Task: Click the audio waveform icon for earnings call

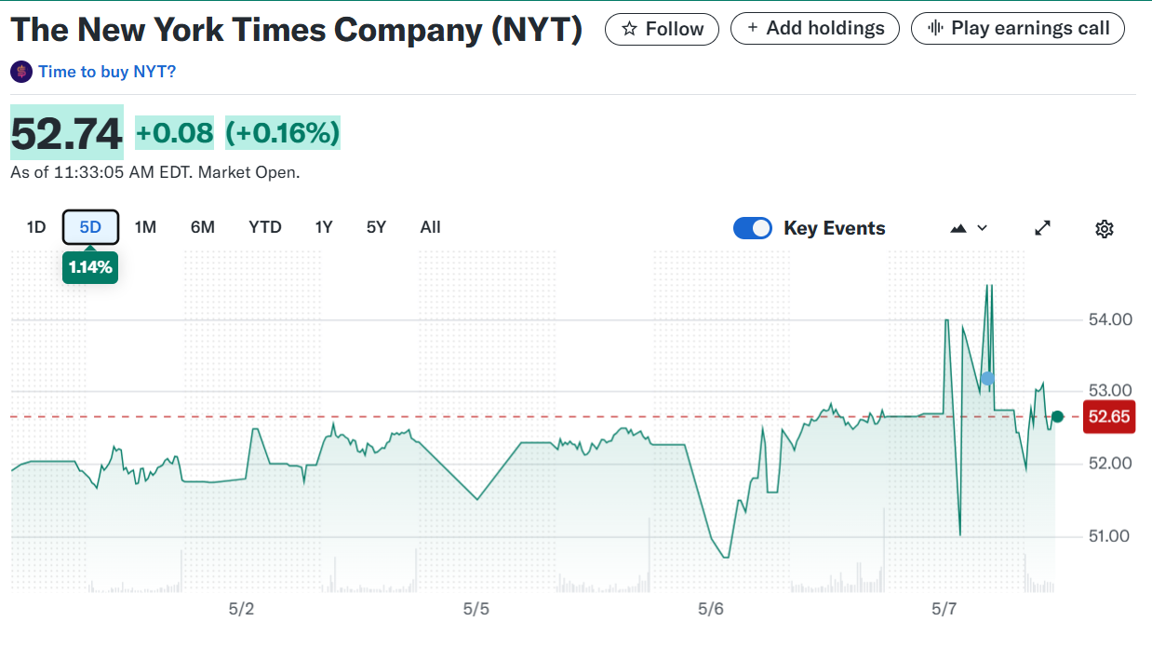Action: point(935,29)
